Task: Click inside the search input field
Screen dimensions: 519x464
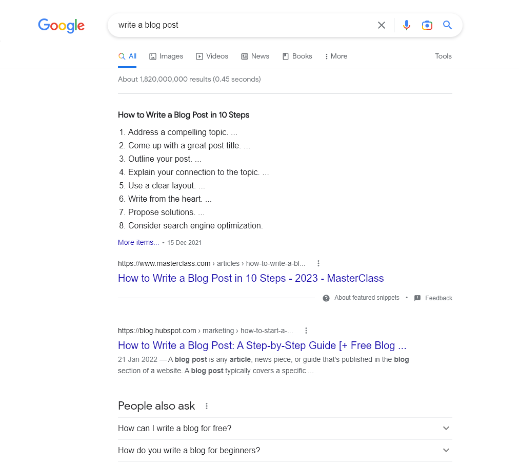Action: coord(231,25)
